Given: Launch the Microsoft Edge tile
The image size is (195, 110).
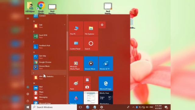Looking at the screenshot, I should click(x=106, y=83).
